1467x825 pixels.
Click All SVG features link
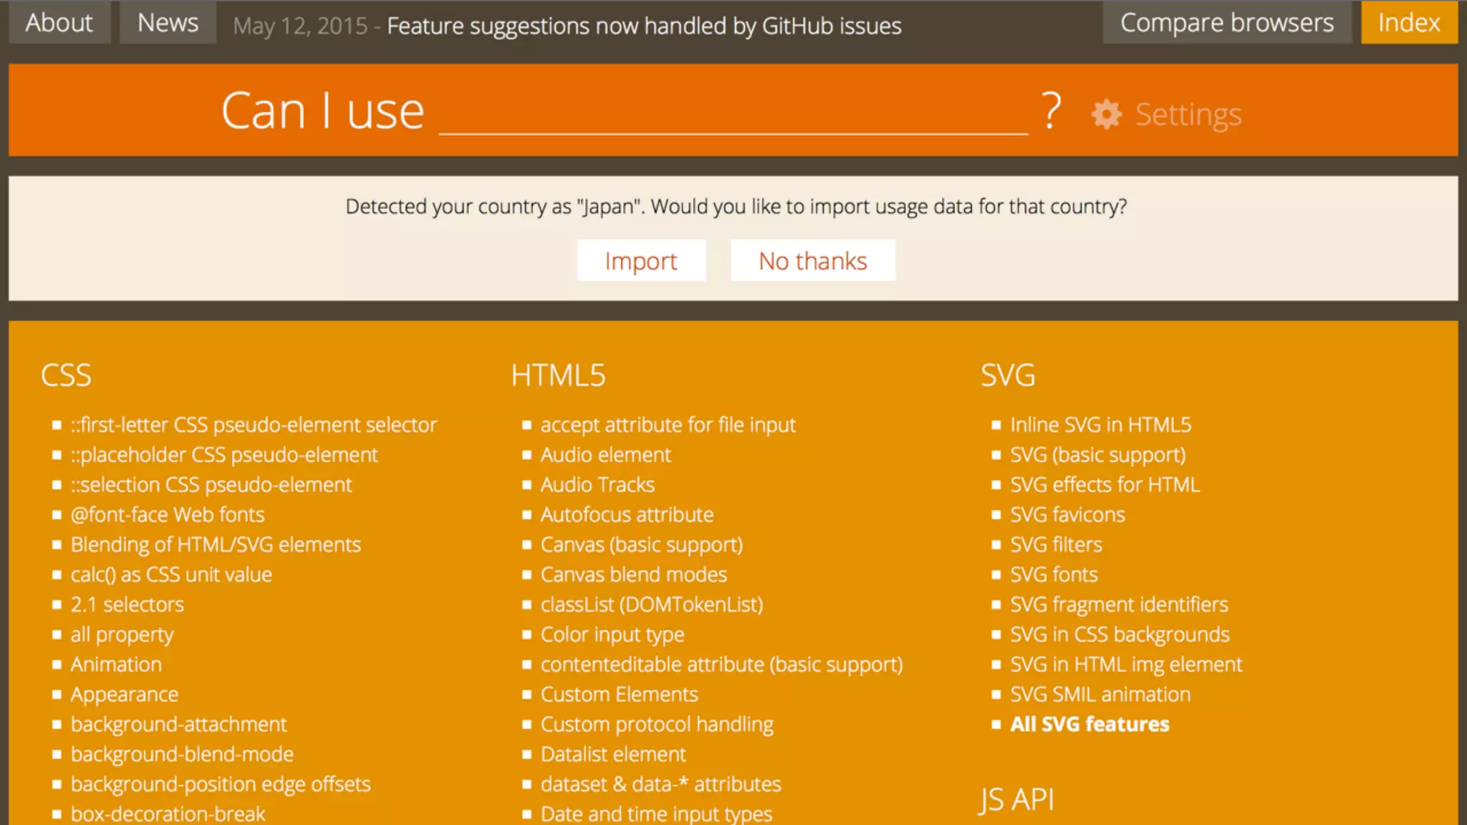(x=1090, y=724)
